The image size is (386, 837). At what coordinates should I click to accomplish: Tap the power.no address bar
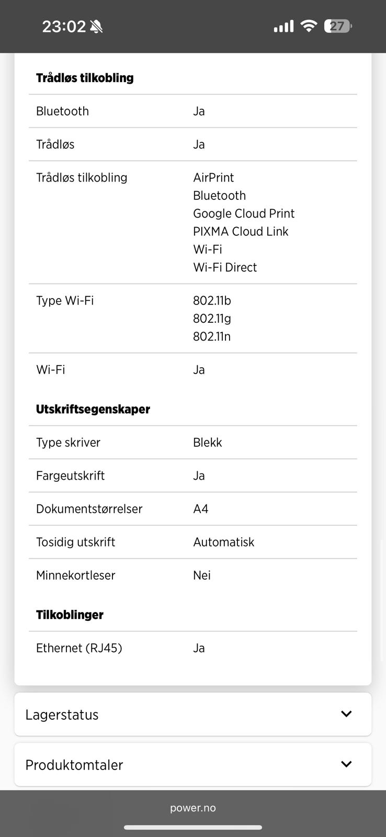tap(193, 808)
